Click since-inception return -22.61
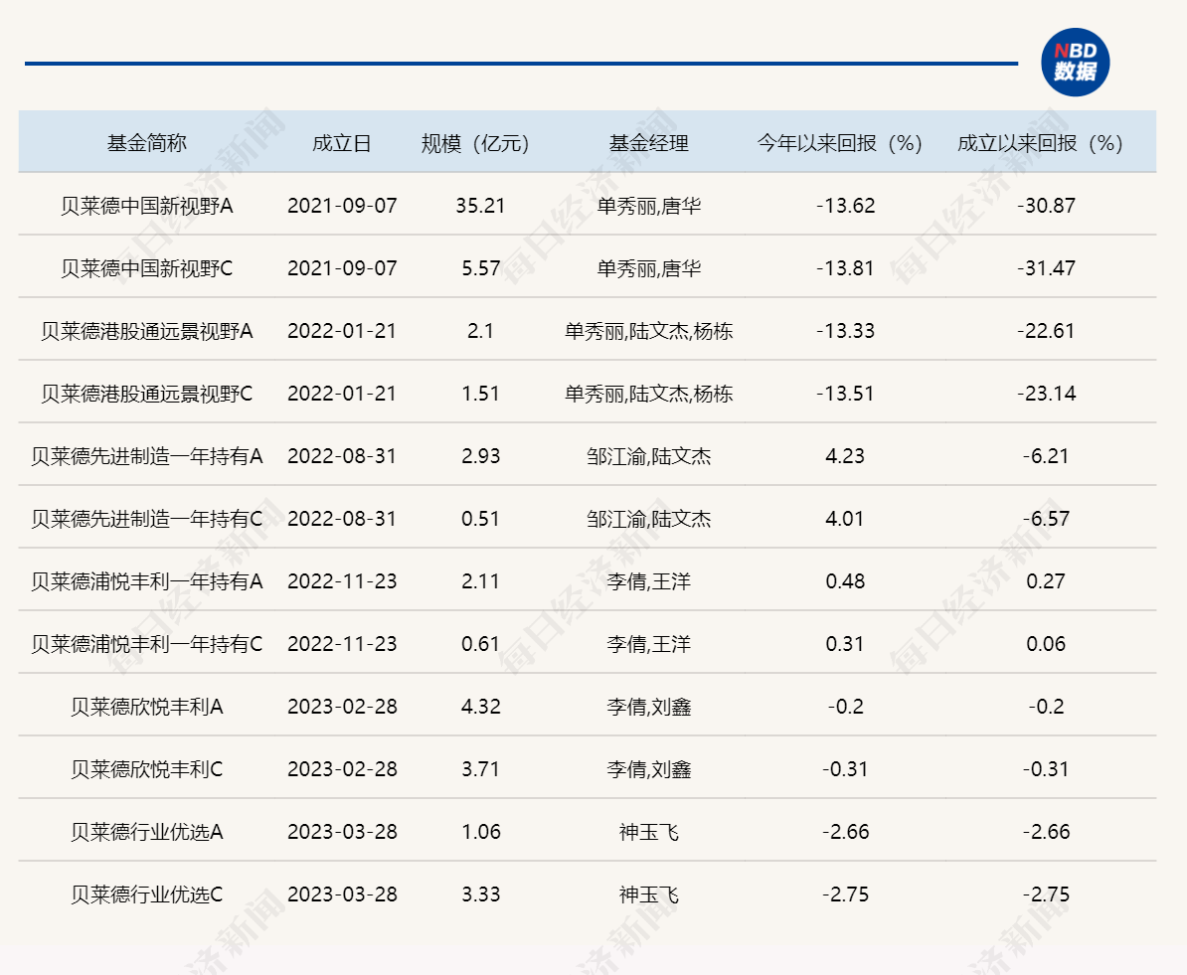The height and width of the screenshot is (975, 1187). (x=1046, y=331)
